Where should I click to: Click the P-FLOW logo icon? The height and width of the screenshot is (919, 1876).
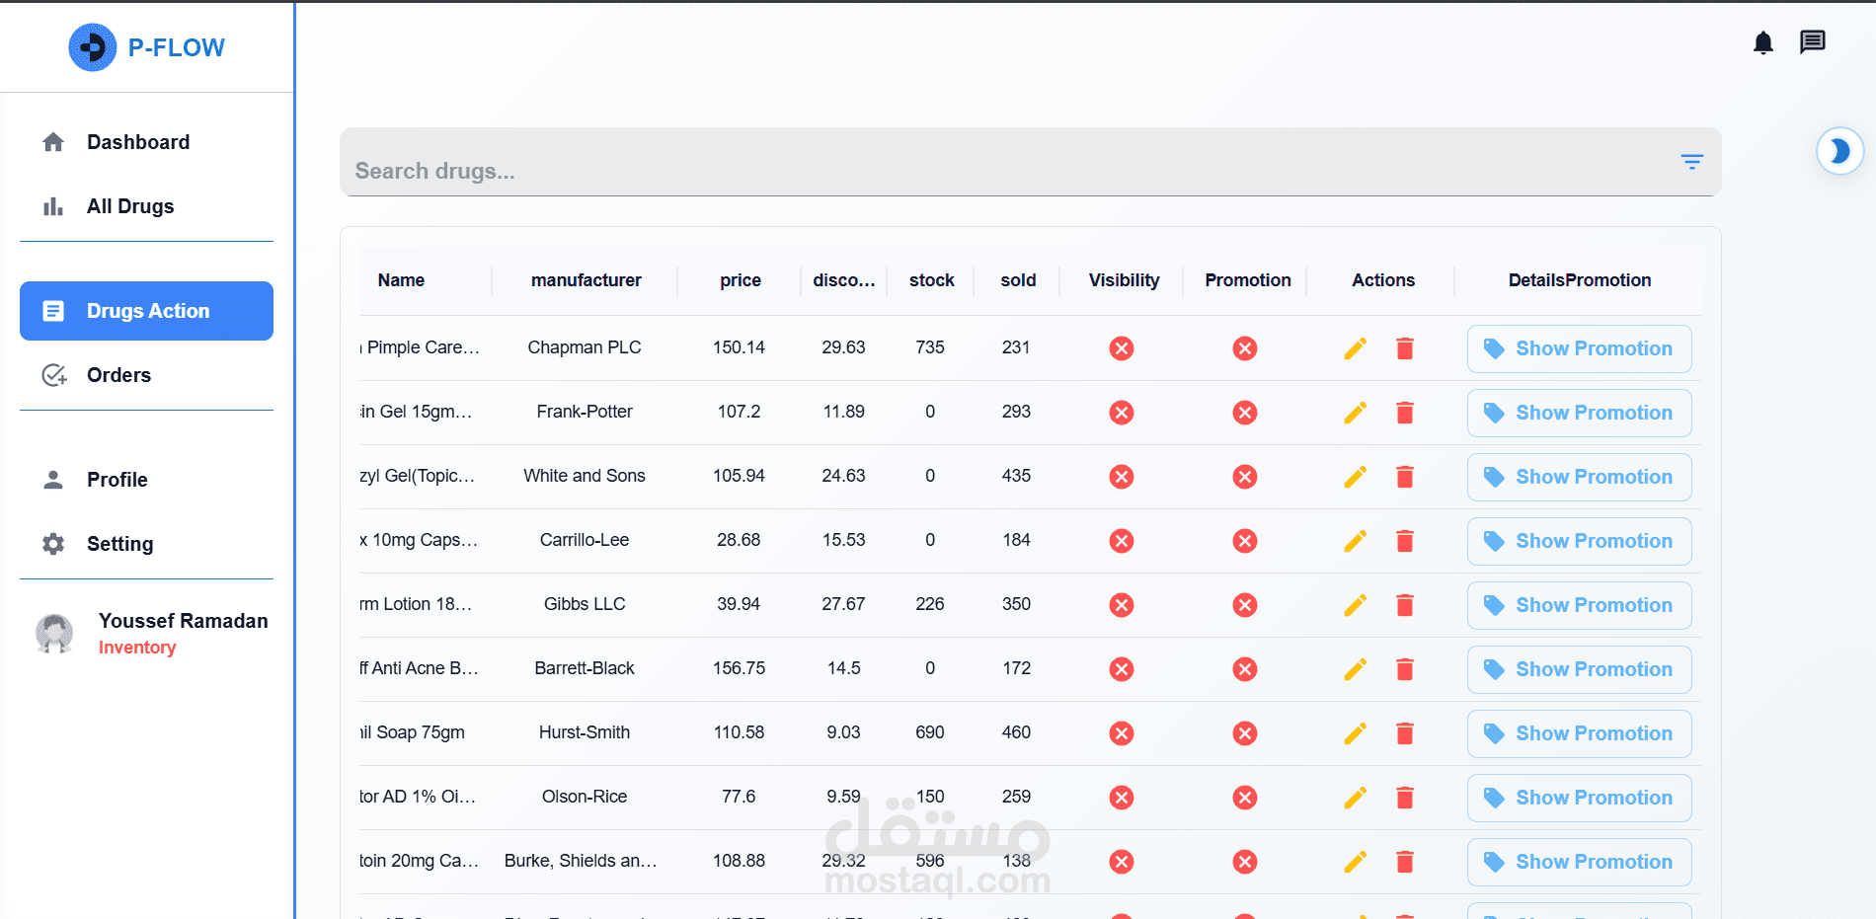(x=93, y=47)
